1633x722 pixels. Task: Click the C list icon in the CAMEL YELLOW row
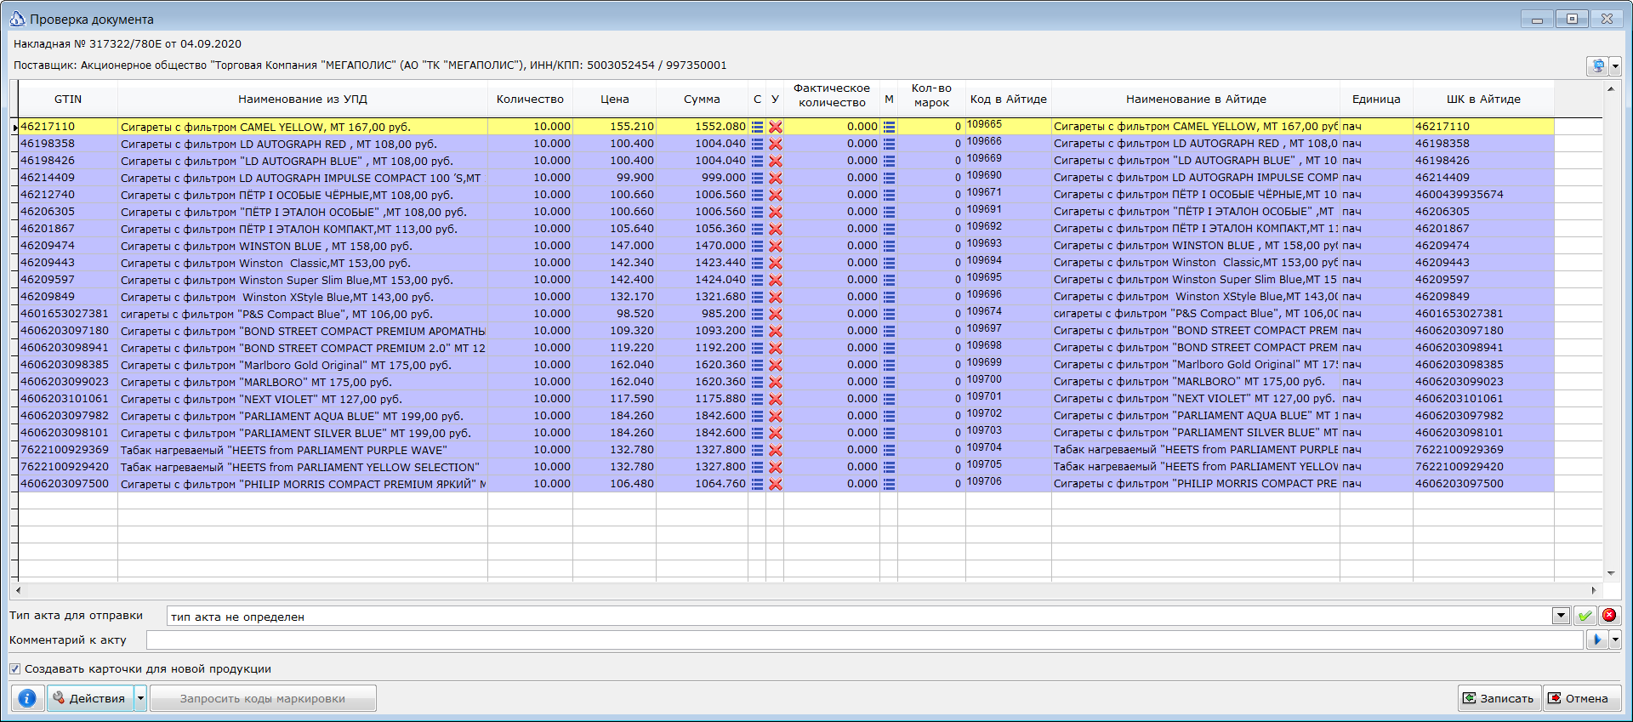[x=757, y=127]
